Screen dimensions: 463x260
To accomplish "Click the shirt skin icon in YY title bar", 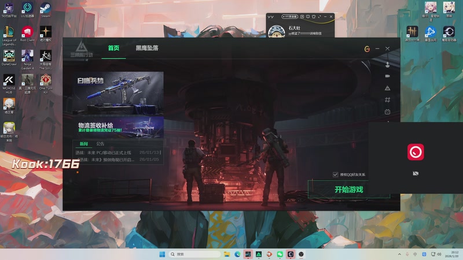I will (x=314, y=17).
